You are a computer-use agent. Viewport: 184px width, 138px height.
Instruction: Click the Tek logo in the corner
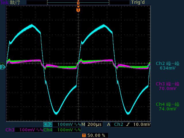pyautogui.click(x=4, y=2)
